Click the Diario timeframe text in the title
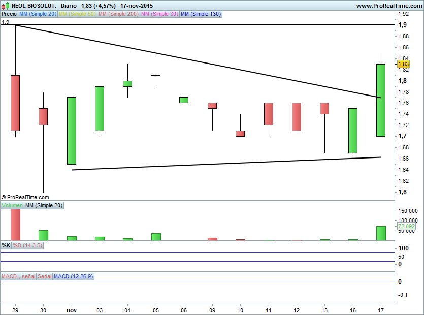424x315 pixels. (69, 5)
